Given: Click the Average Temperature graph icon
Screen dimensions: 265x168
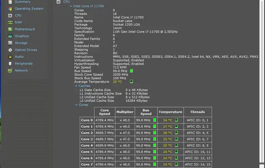Looking at the screenshot, I should coord(131,81).
